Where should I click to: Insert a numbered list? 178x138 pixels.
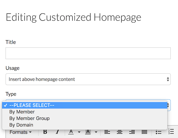[171, 131]
